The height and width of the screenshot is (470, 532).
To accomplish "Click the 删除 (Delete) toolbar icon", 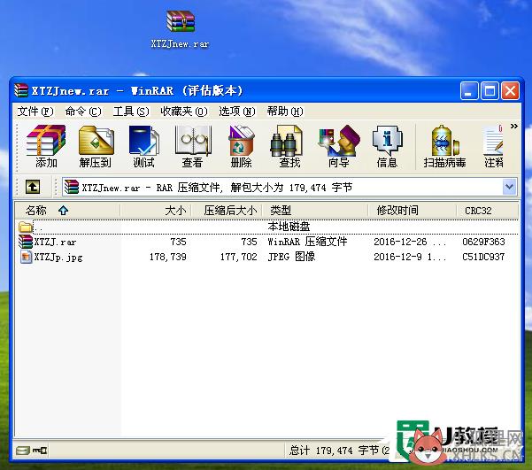I will pyautogui.click(x=242, y=146).
